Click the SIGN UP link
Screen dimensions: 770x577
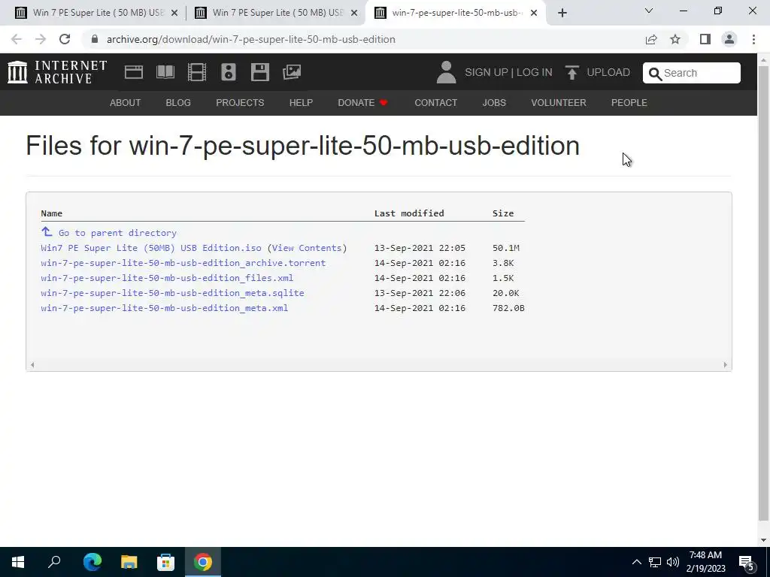487,72
